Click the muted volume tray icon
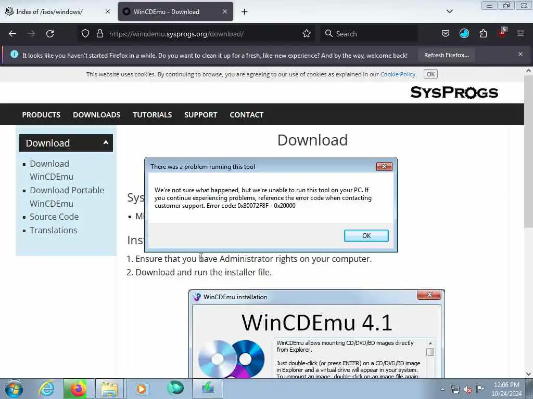 (468, 390)
